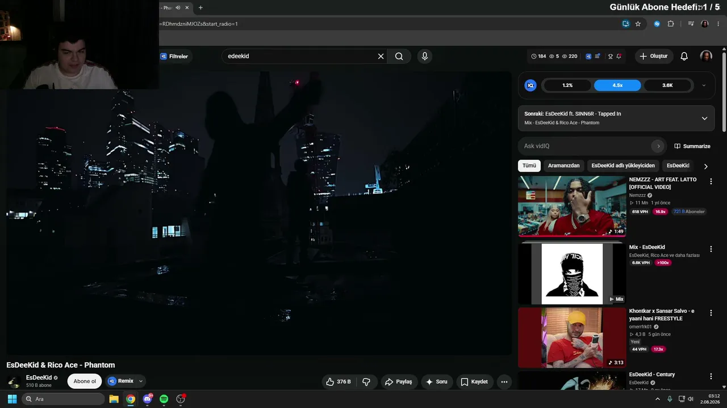
Task: Open options for EsDeeKid - Century
Action: [x=711, y=376]
